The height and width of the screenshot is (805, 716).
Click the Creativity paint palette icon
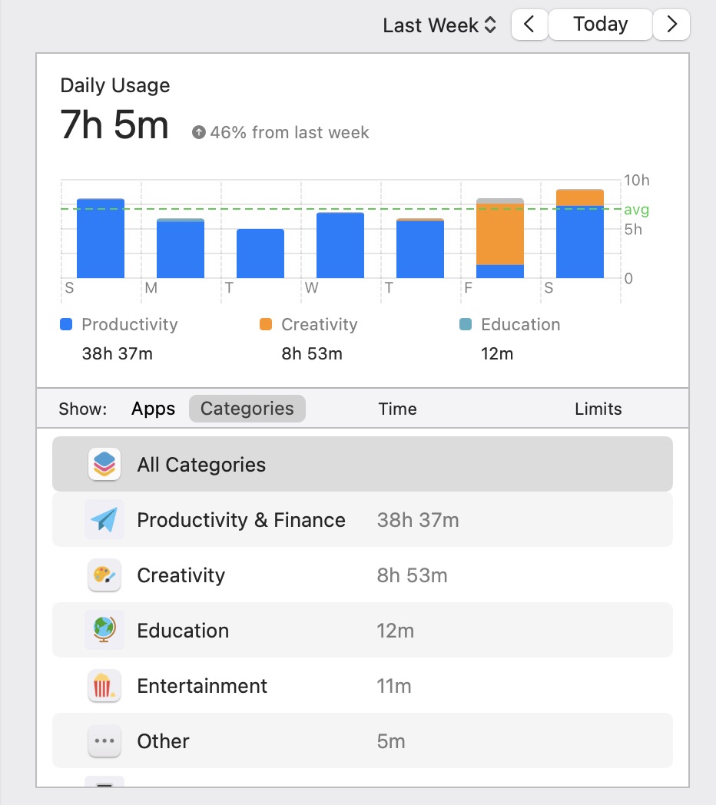tap(104, 575)
